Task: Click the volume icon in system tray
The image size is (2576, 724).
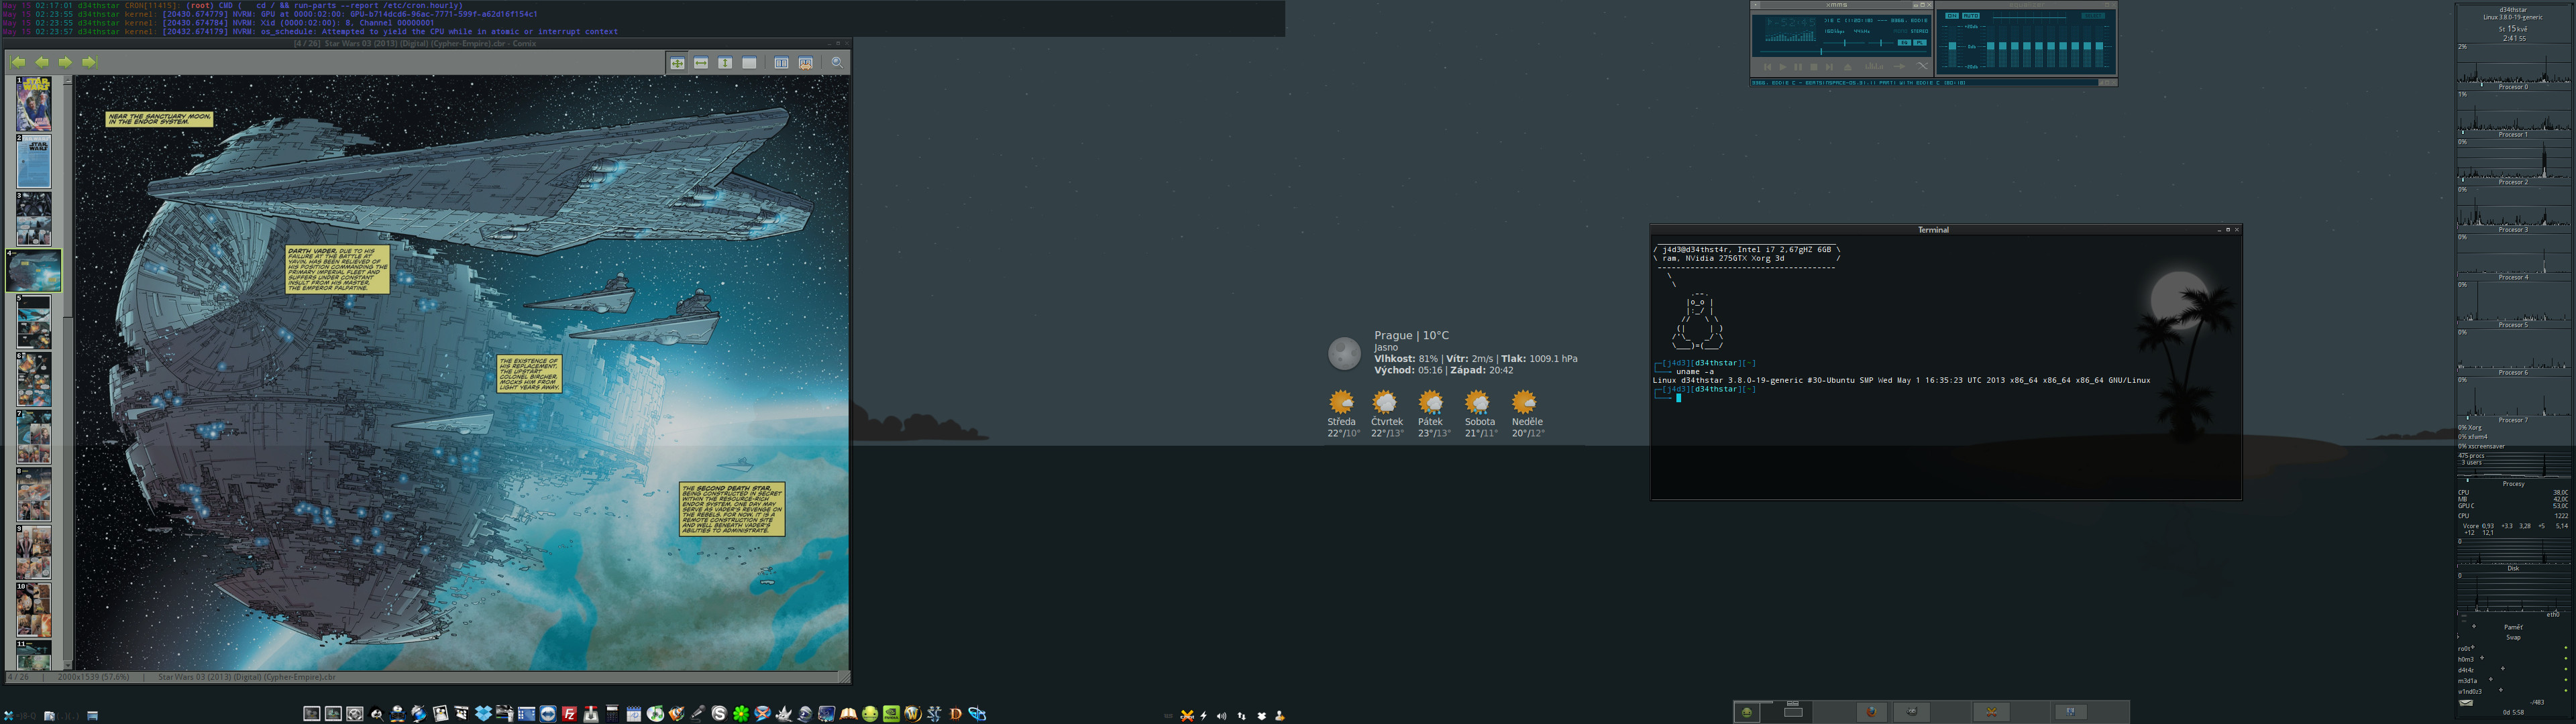Action: tap(1222, 716)
